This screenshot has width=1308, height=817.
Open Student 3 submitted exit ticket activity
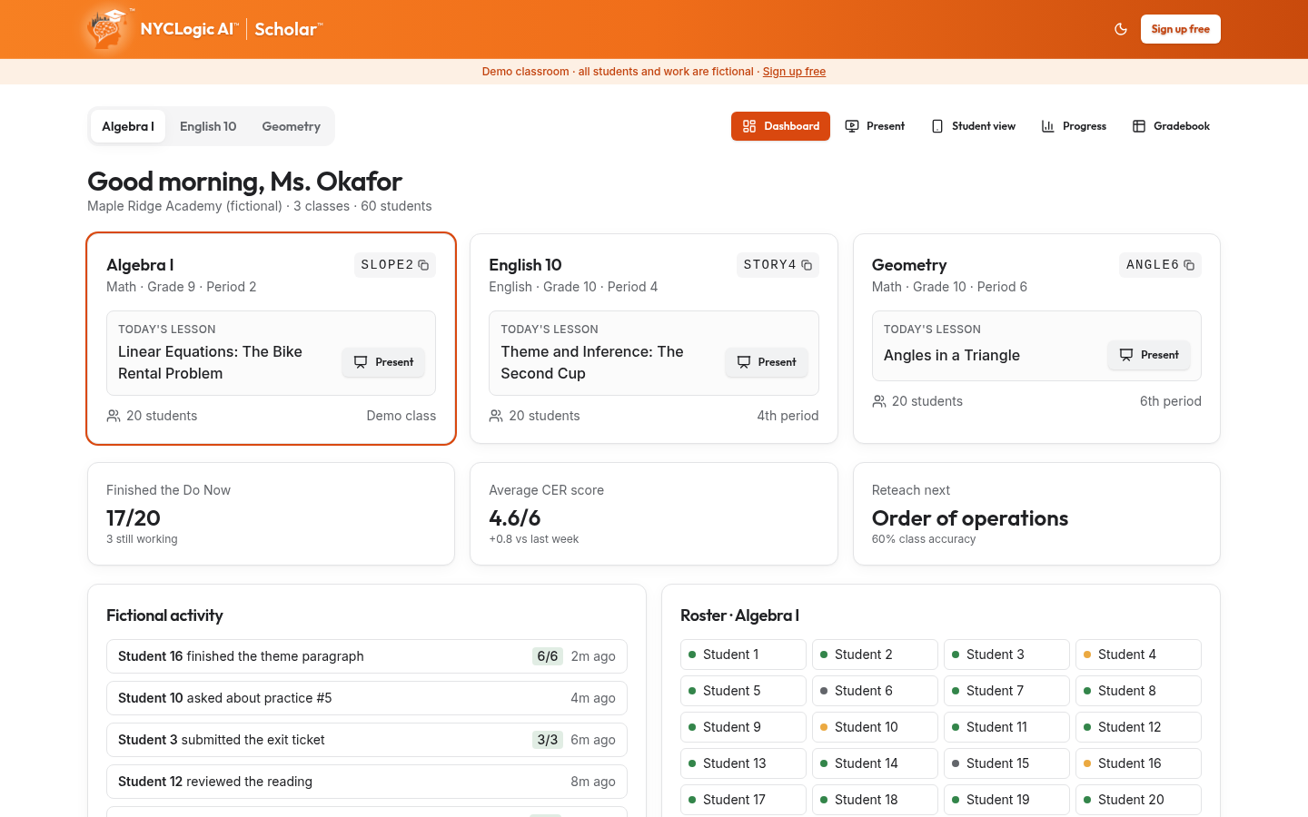tap(367, 740)
